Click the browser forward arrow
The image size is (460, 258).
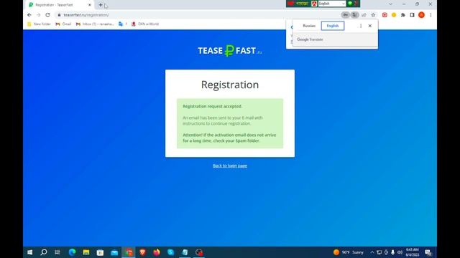click(x=38, y=15)
